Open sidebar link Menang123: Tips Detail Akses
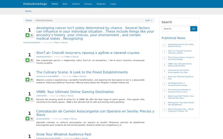This screenshot has height=139, width=223. pos(181,103)
